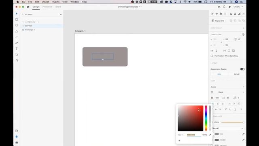259x146 pixels.
Task: Collapse back from ARTBOARD – 1 layer header
Action: point(23,22)
